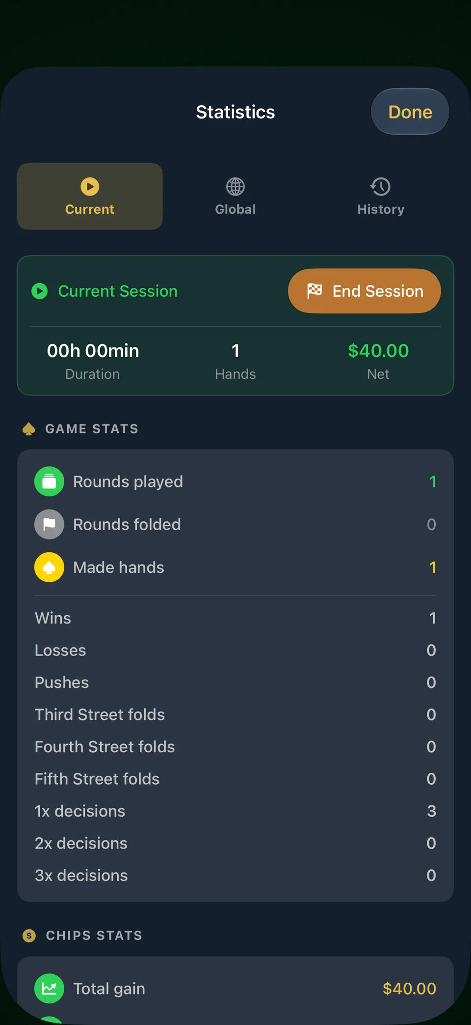Screen dimensions: 471x1025
Task: Click the End Session button
Action: click(x=364, y=291)
